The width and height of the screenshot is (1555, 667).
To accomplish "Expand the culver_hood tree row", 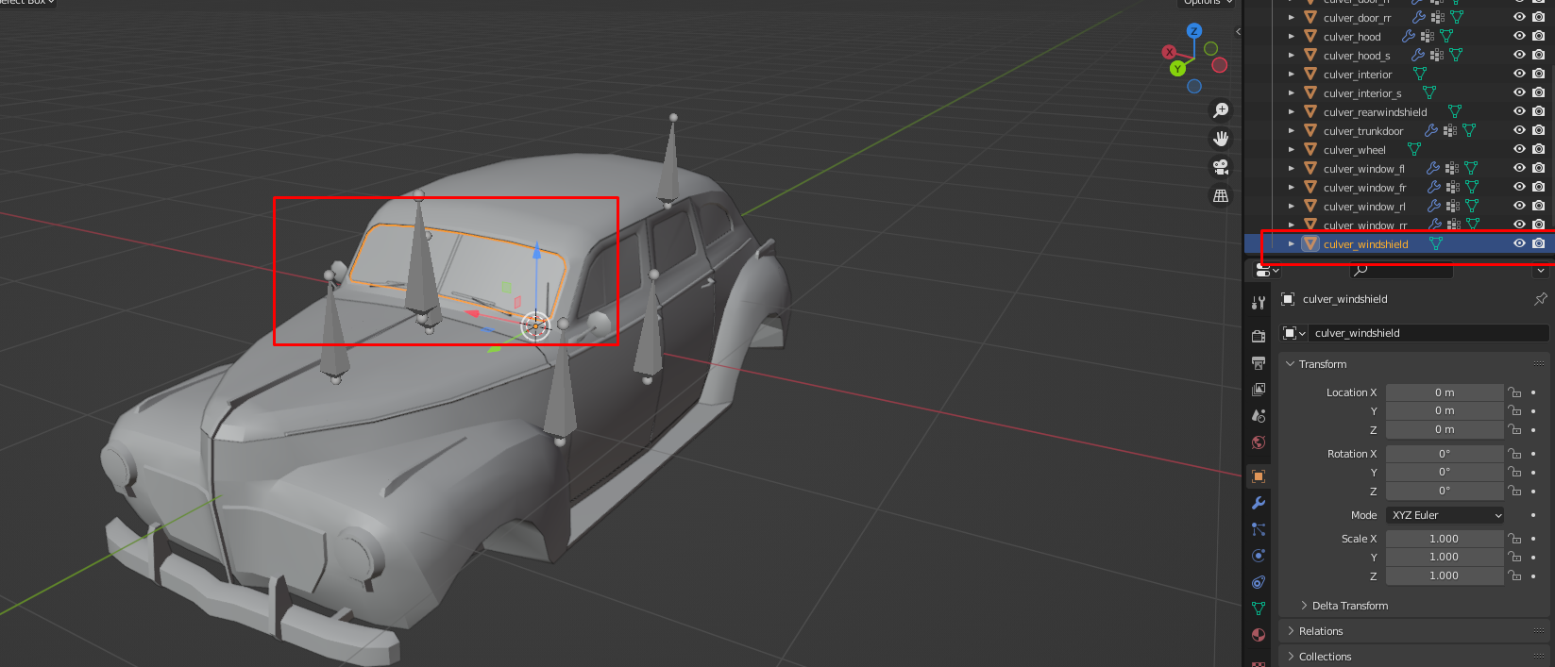I will click(x=1292, y=36).
